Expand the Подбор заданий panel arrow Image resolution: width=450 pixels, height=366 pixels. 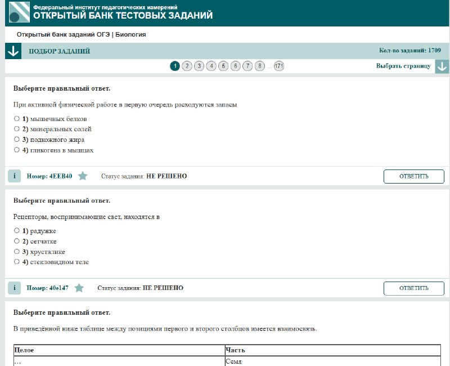coord(13,51)
